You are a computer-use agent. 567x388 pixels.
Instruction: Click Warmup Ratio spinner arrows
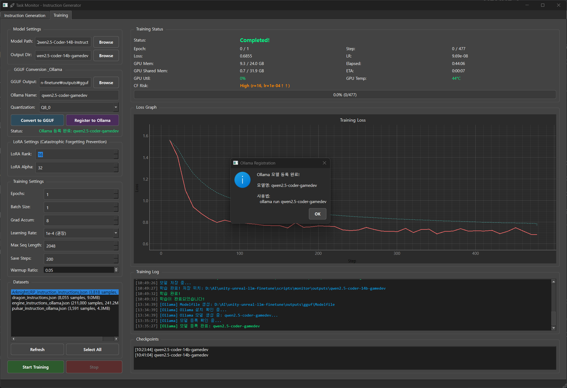click(116, 270)
